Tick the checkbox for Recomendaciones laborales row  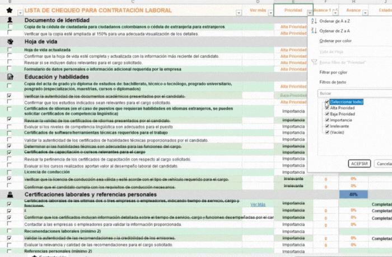tap(10, 231)
